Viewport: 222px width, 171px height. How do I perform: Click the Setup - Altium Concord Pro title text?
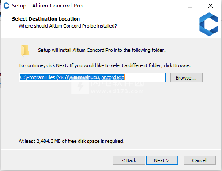click(47, 6)
